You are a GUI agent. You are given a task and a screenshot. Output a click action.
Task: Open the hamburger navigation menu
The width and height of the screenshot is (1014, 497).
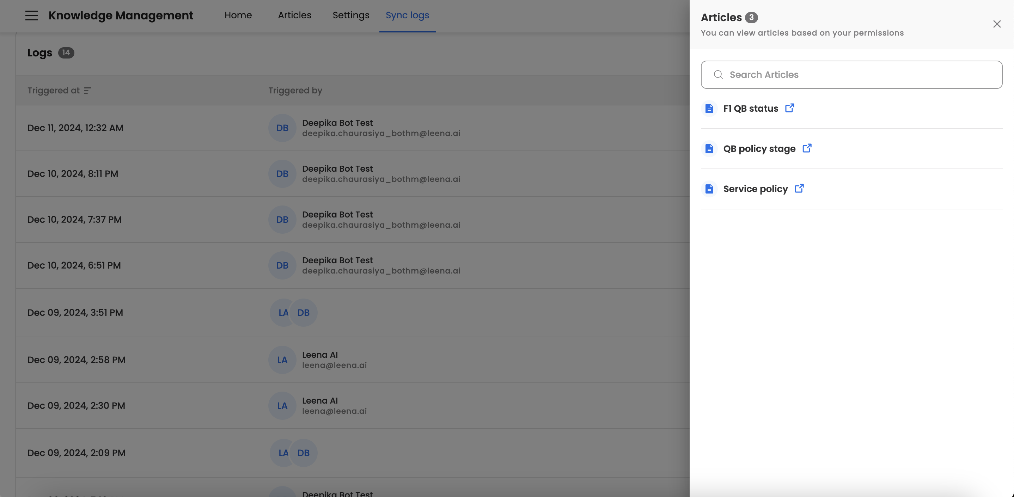[31, 16]
